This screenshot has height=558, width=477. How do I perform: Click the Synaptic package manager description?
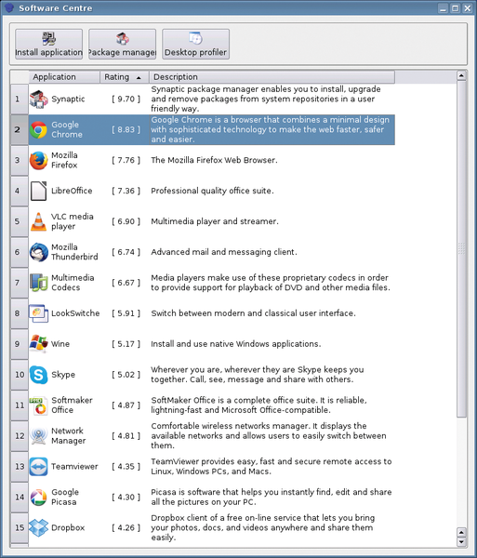(266, 99)
